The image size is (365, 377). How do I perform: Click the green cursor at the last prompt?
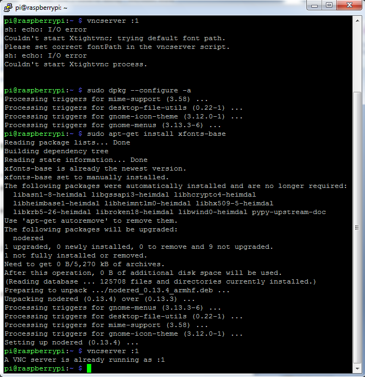(x=89, y=368)
